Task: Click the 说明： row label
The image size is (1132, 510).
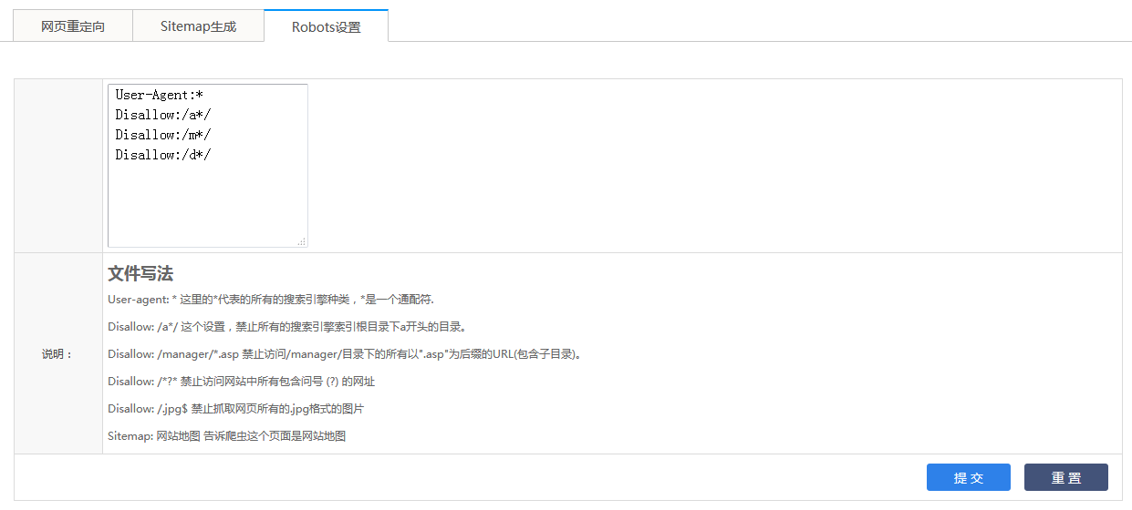Action: pos(57,354)
